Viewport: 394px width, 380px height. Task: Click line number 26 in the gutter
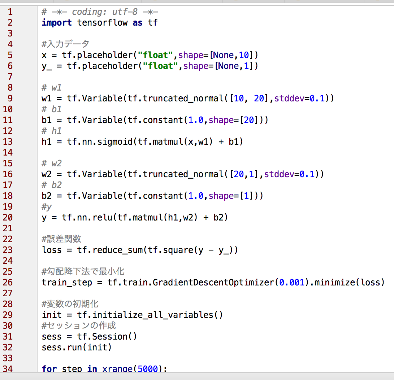[8, 282]
